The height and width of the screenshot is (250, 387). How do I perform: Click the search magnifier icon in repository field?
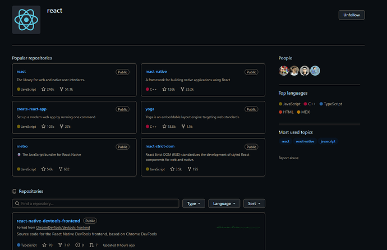(x=17, y=203)
